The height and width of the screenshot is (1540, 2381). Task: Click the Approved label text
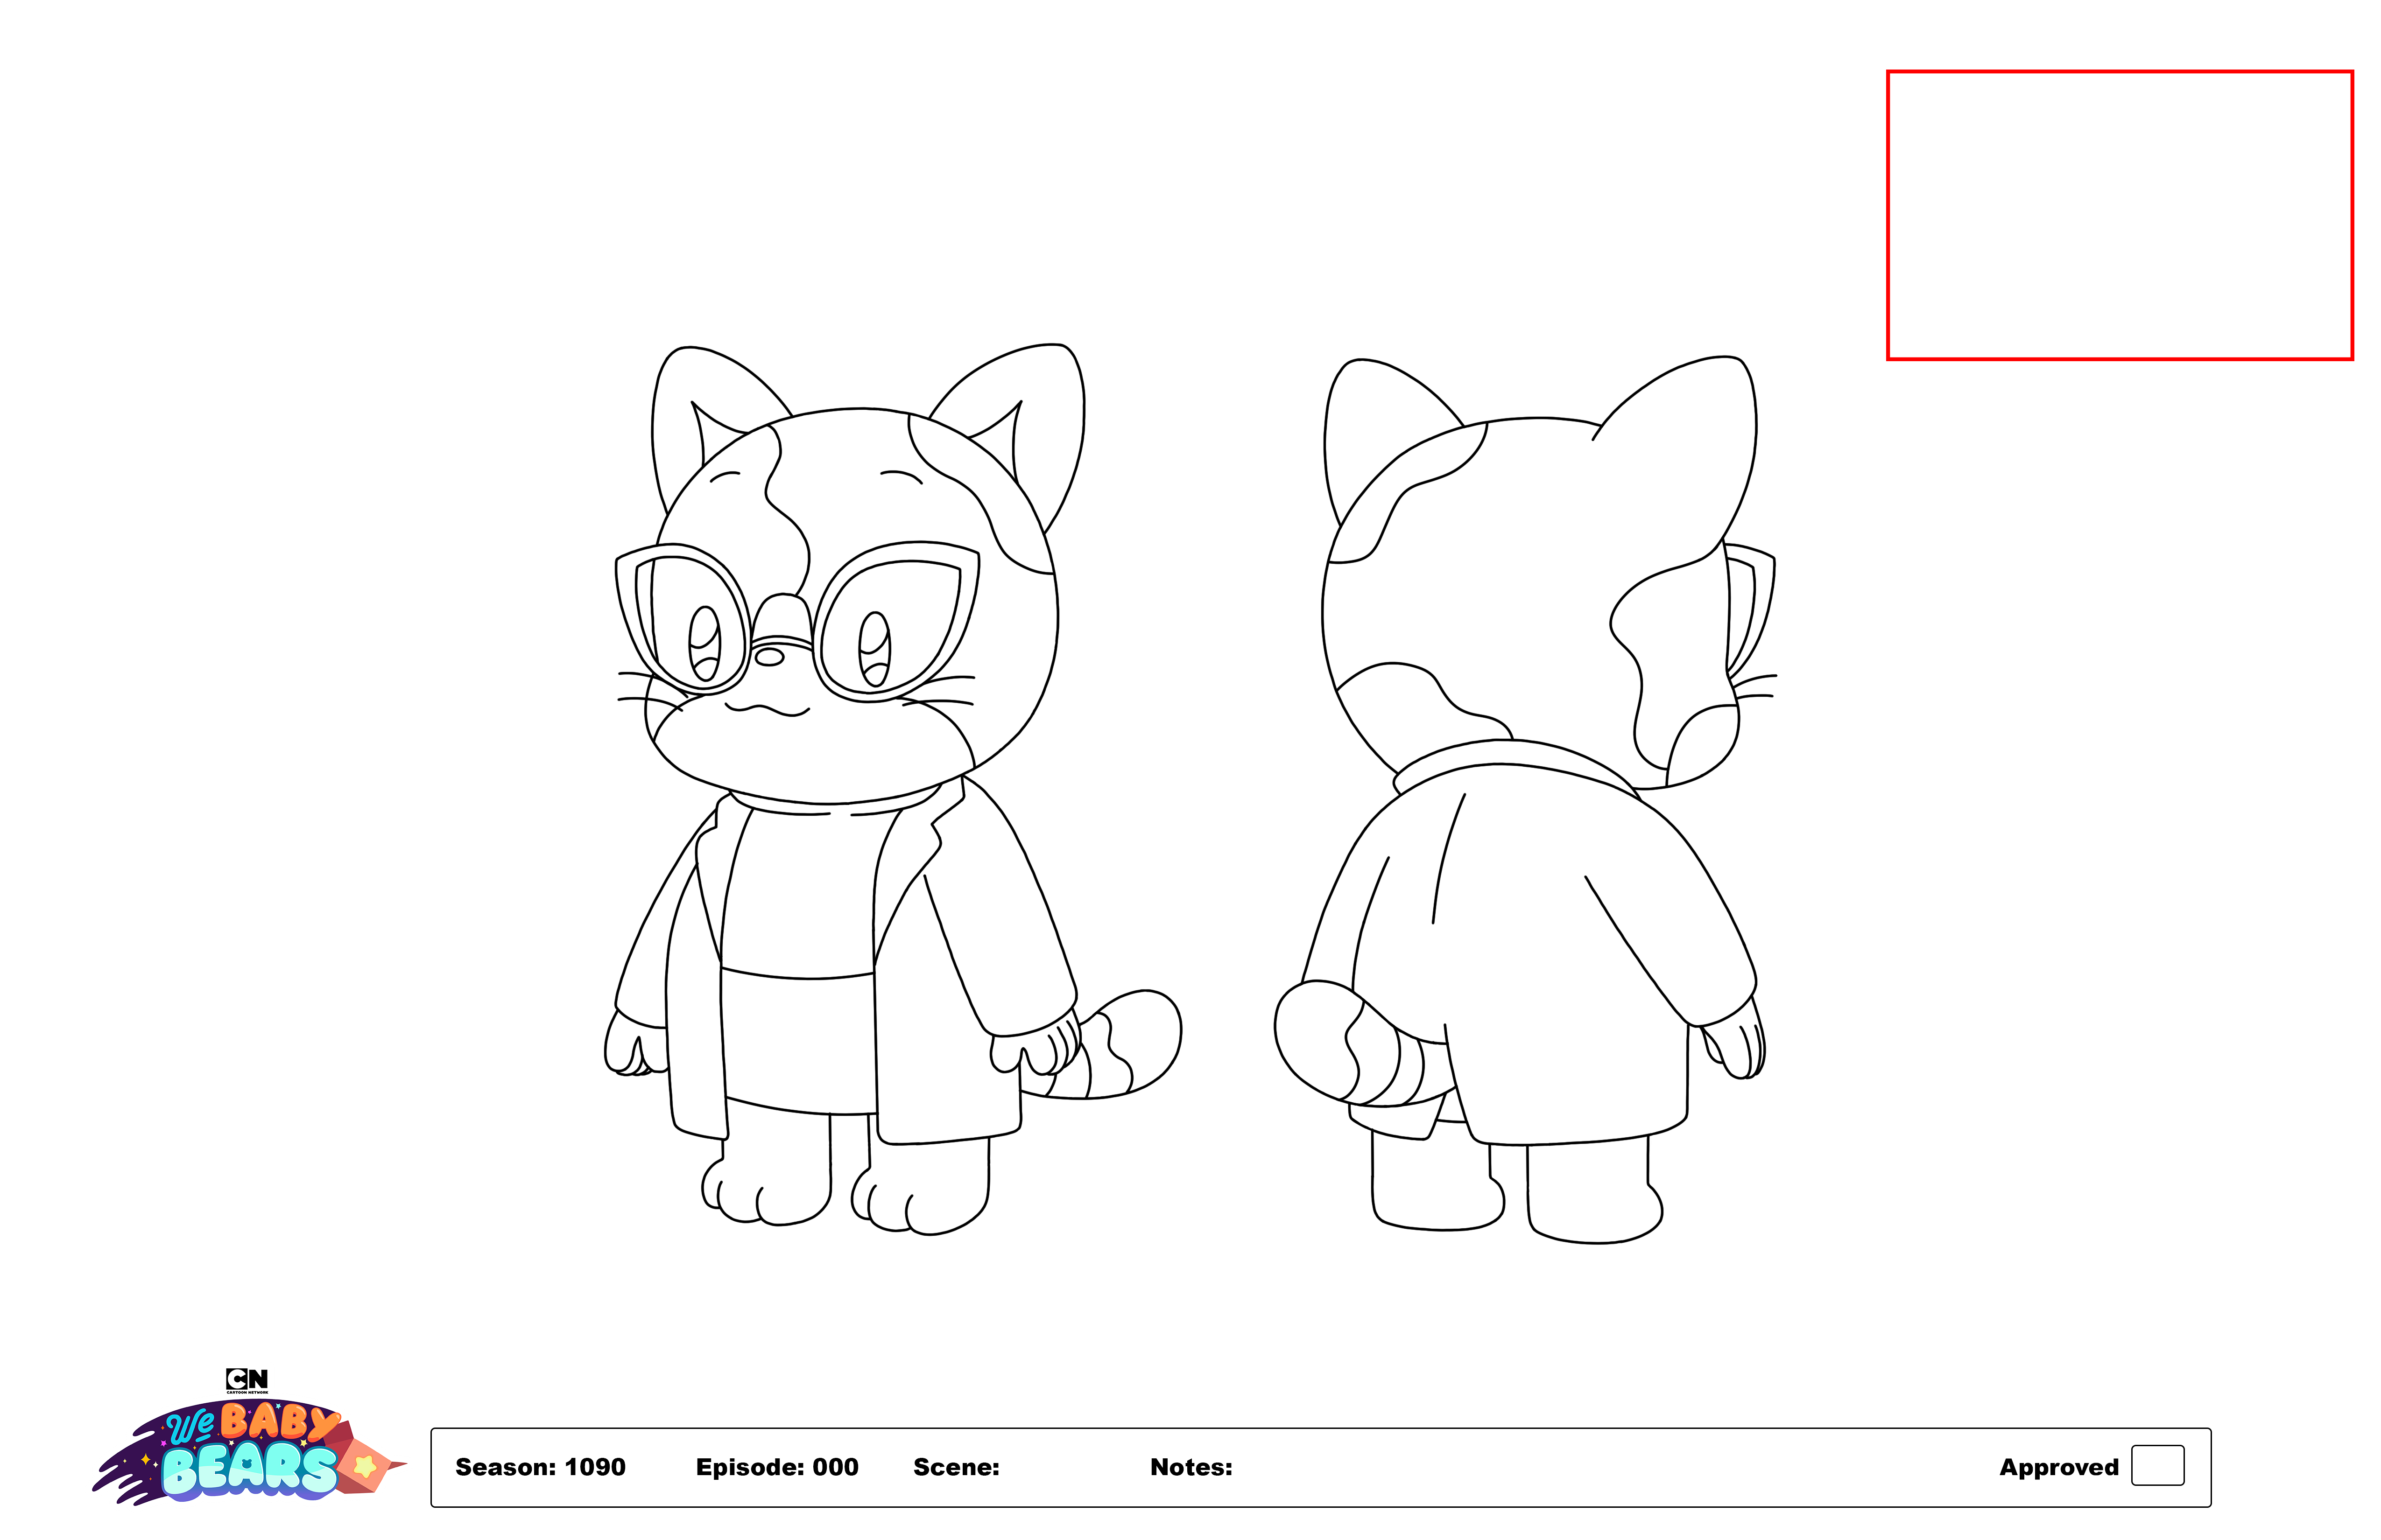coord(2058,1467)
